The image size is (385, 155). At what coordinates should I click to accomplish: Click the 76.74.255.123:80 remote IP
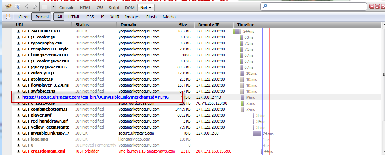[x=212, y=103]
